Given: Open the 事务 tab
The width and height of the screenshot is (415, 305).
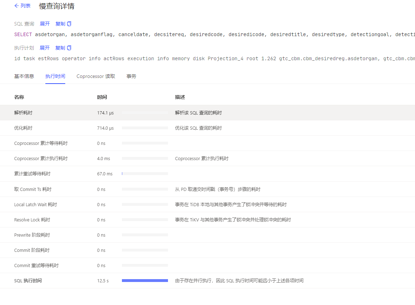Looking at the screenshot, I should click(x=131, y=76).
